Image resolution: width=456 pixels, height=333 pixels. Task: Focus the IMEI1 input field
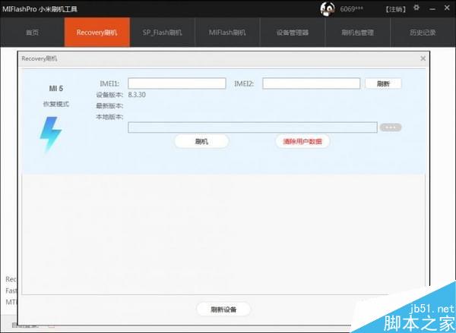click(177, 83)
